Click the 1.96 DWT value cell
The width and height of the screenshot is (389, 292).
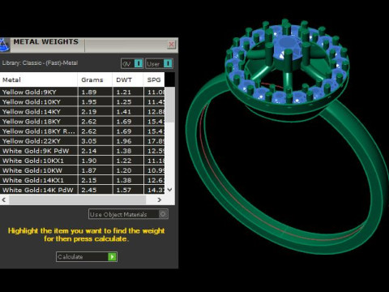128,141
